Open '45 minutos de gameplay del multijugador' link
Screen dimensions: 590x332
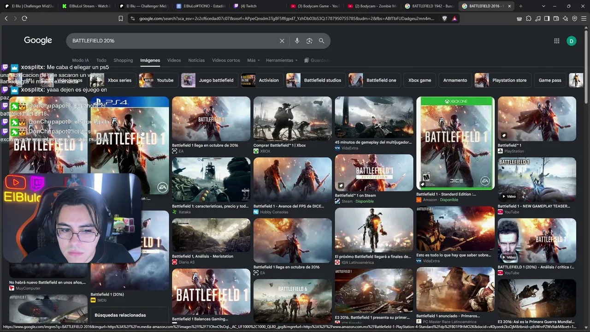[x=373, y=142]
